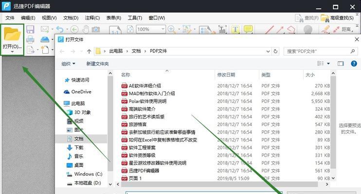Select the Snapshot camera tool
The width and height of the screenshot is (361, 194).
pyautogui.click(x=96, y=30)
